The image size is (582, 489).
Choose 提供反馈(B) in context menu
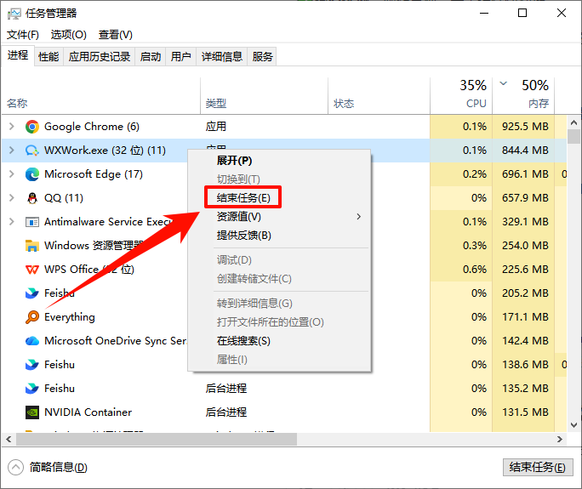(x=279, y=236)
